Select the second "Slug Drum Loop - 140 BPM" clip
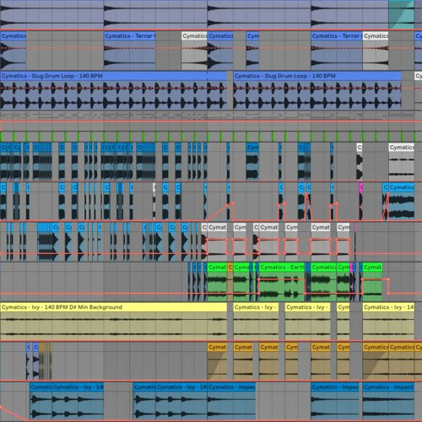Image resolution: width=422 pixels, height=422 pixels. point(317,90)
